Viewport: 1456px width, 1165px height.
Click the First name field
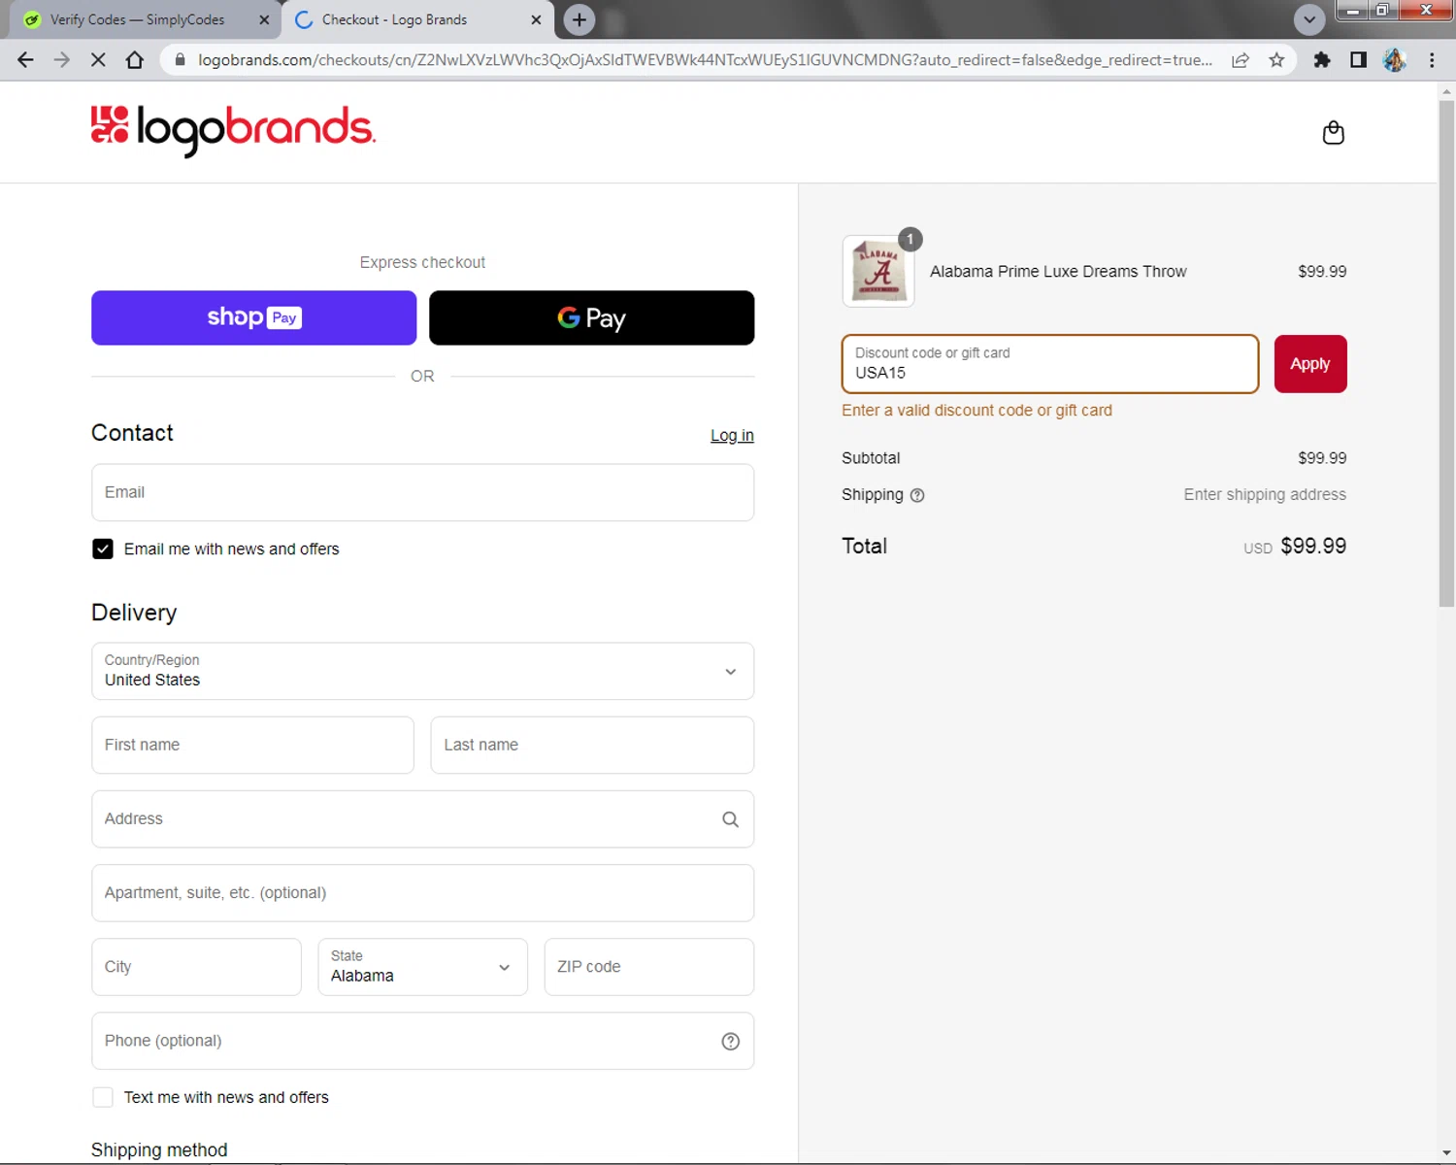click(252, 745)
